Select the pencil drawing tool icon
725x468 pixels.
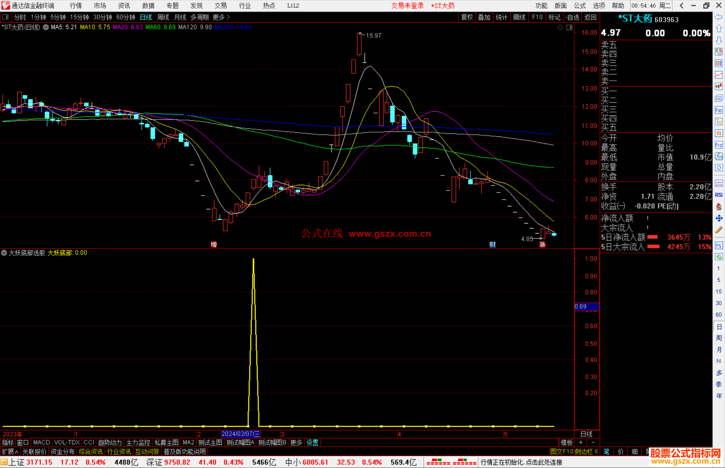719,230
